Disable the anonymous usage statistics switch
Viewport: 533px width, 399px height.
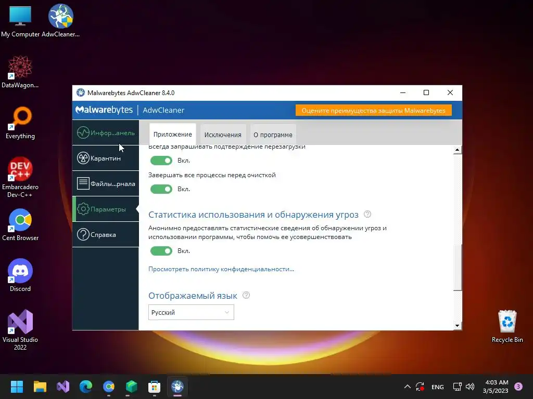coord(161,251)
